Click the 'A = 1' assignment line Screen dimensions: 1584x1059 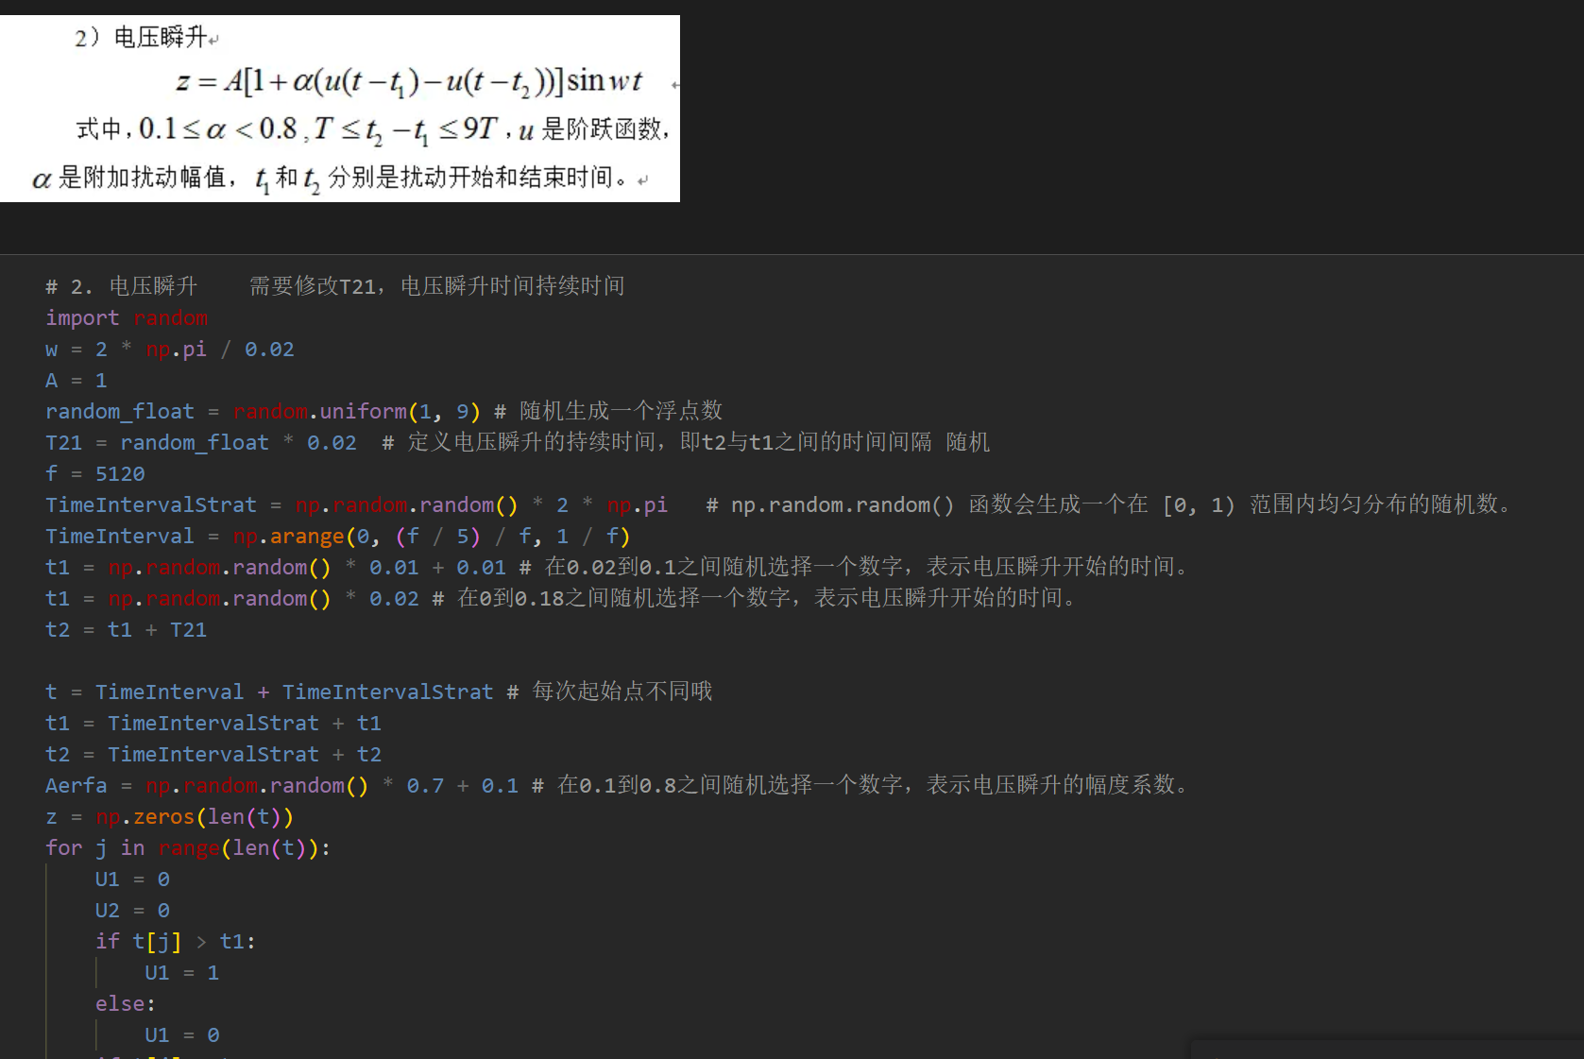[77, 381]
